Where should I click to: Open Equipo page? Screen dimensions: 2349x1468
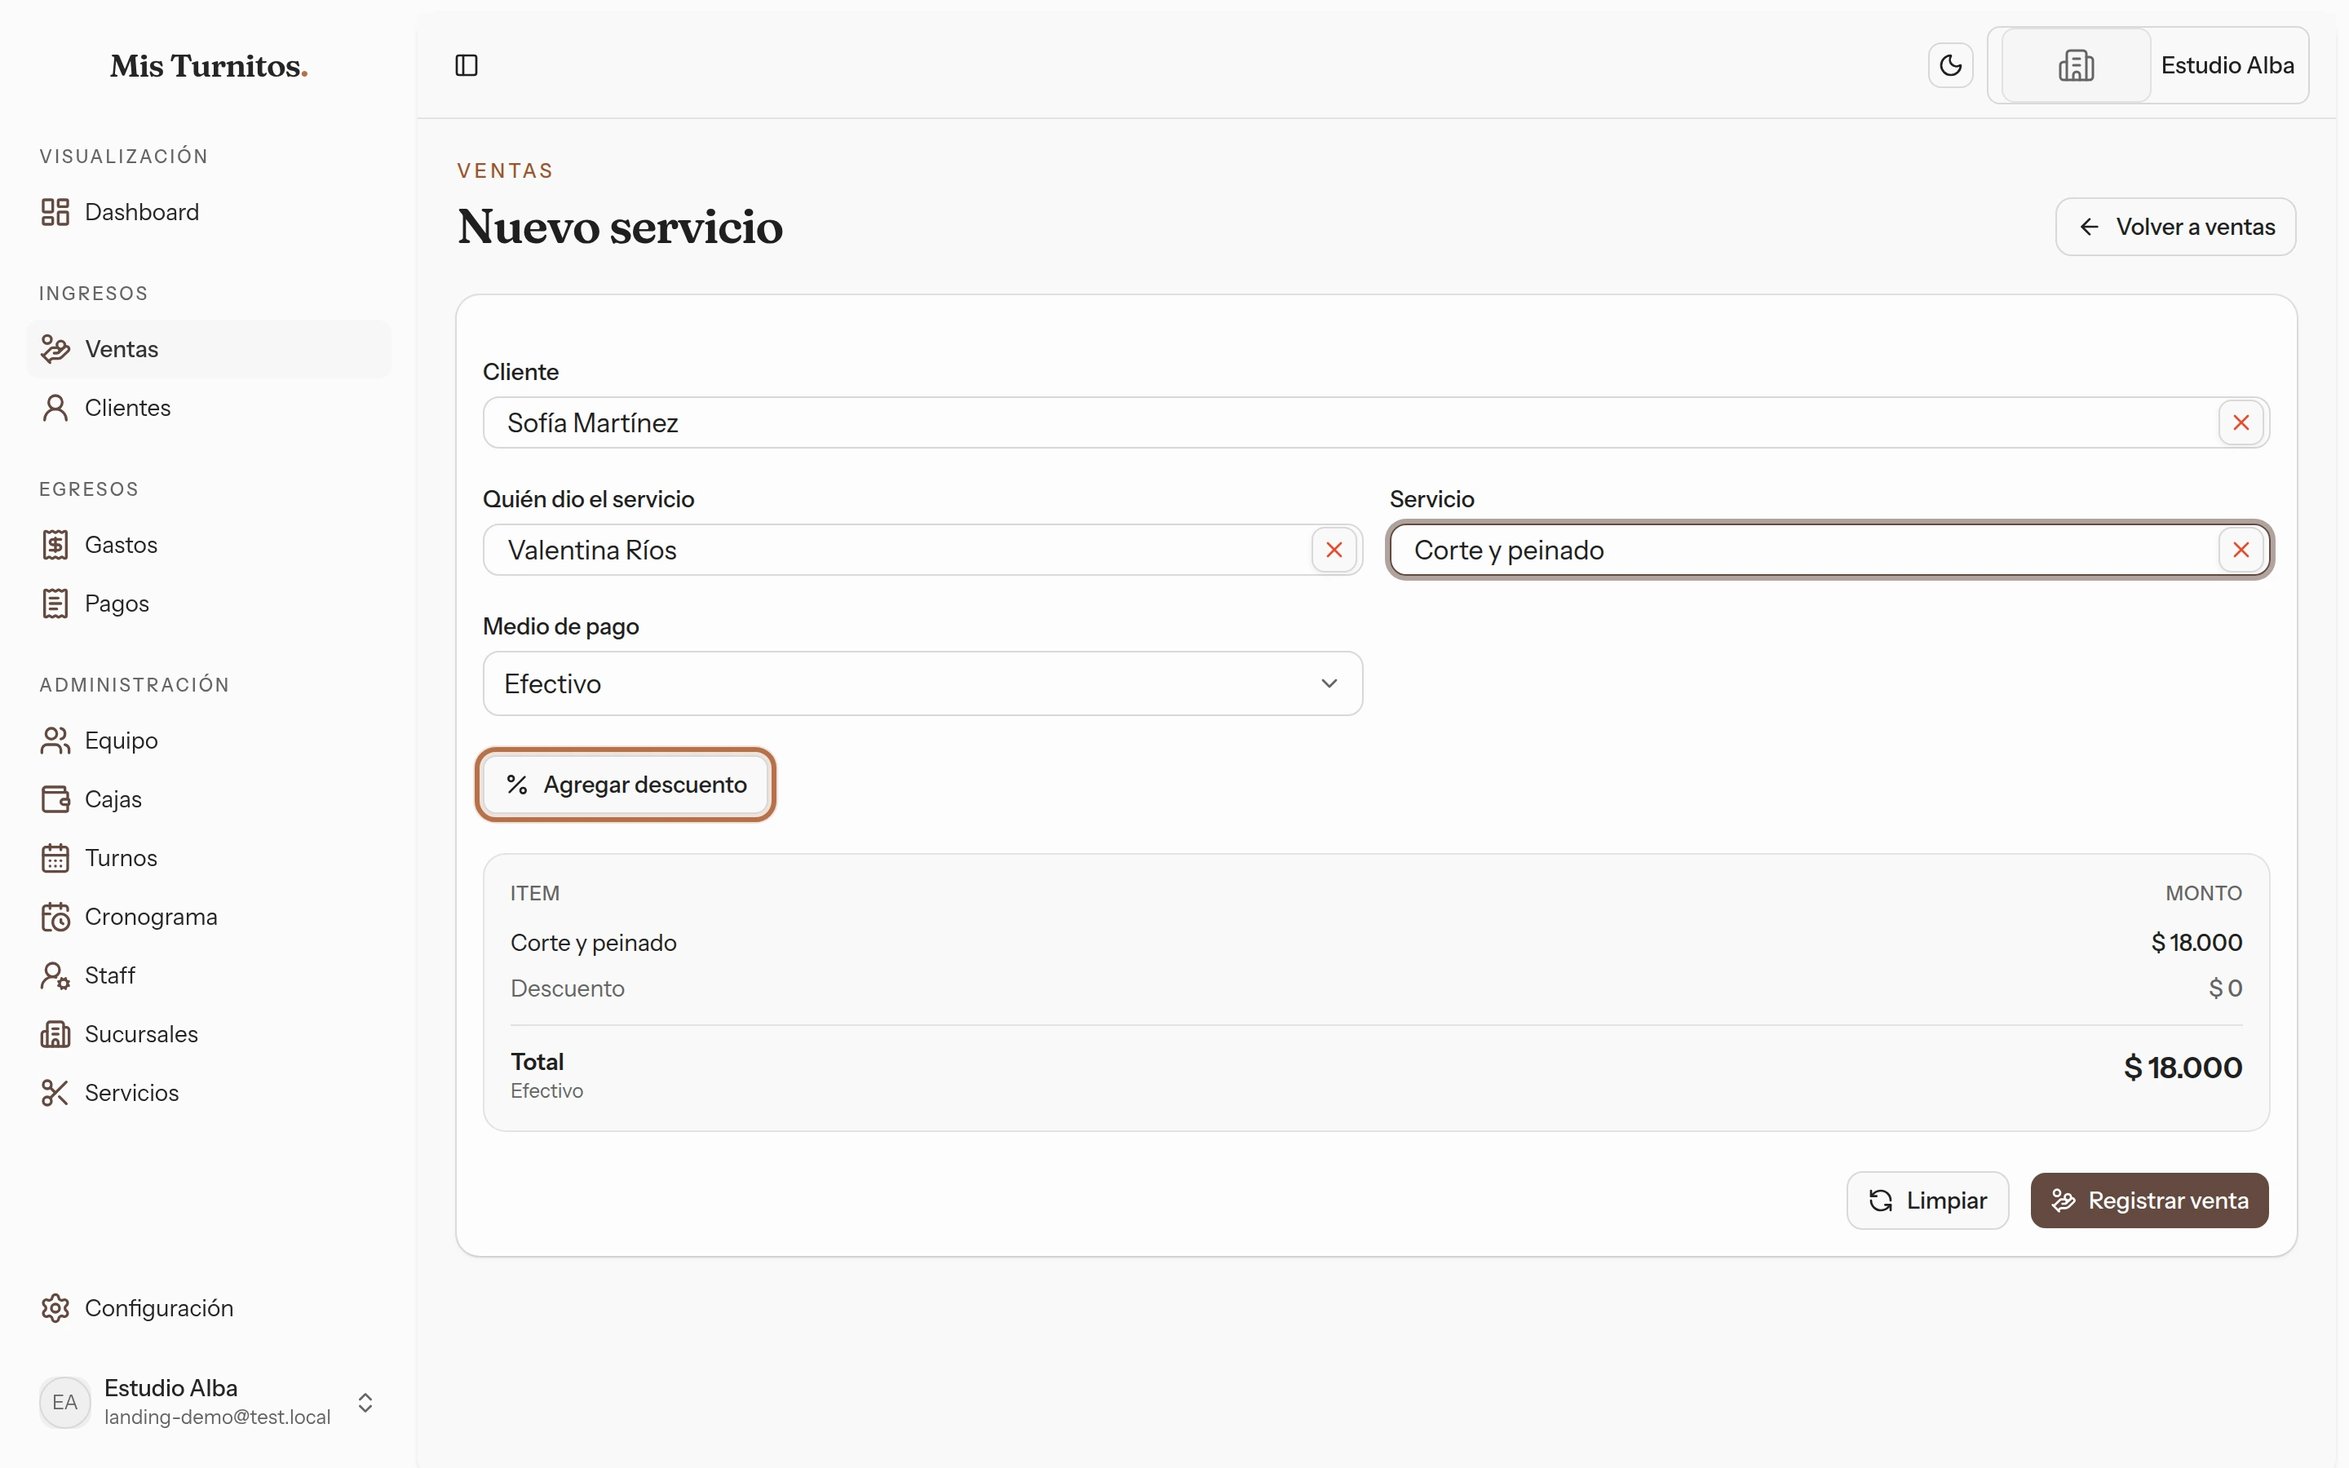(209, 741)
